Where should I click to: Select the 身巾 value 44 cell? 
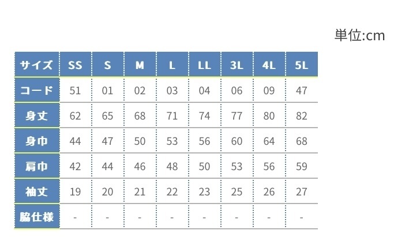coord(75,141)
